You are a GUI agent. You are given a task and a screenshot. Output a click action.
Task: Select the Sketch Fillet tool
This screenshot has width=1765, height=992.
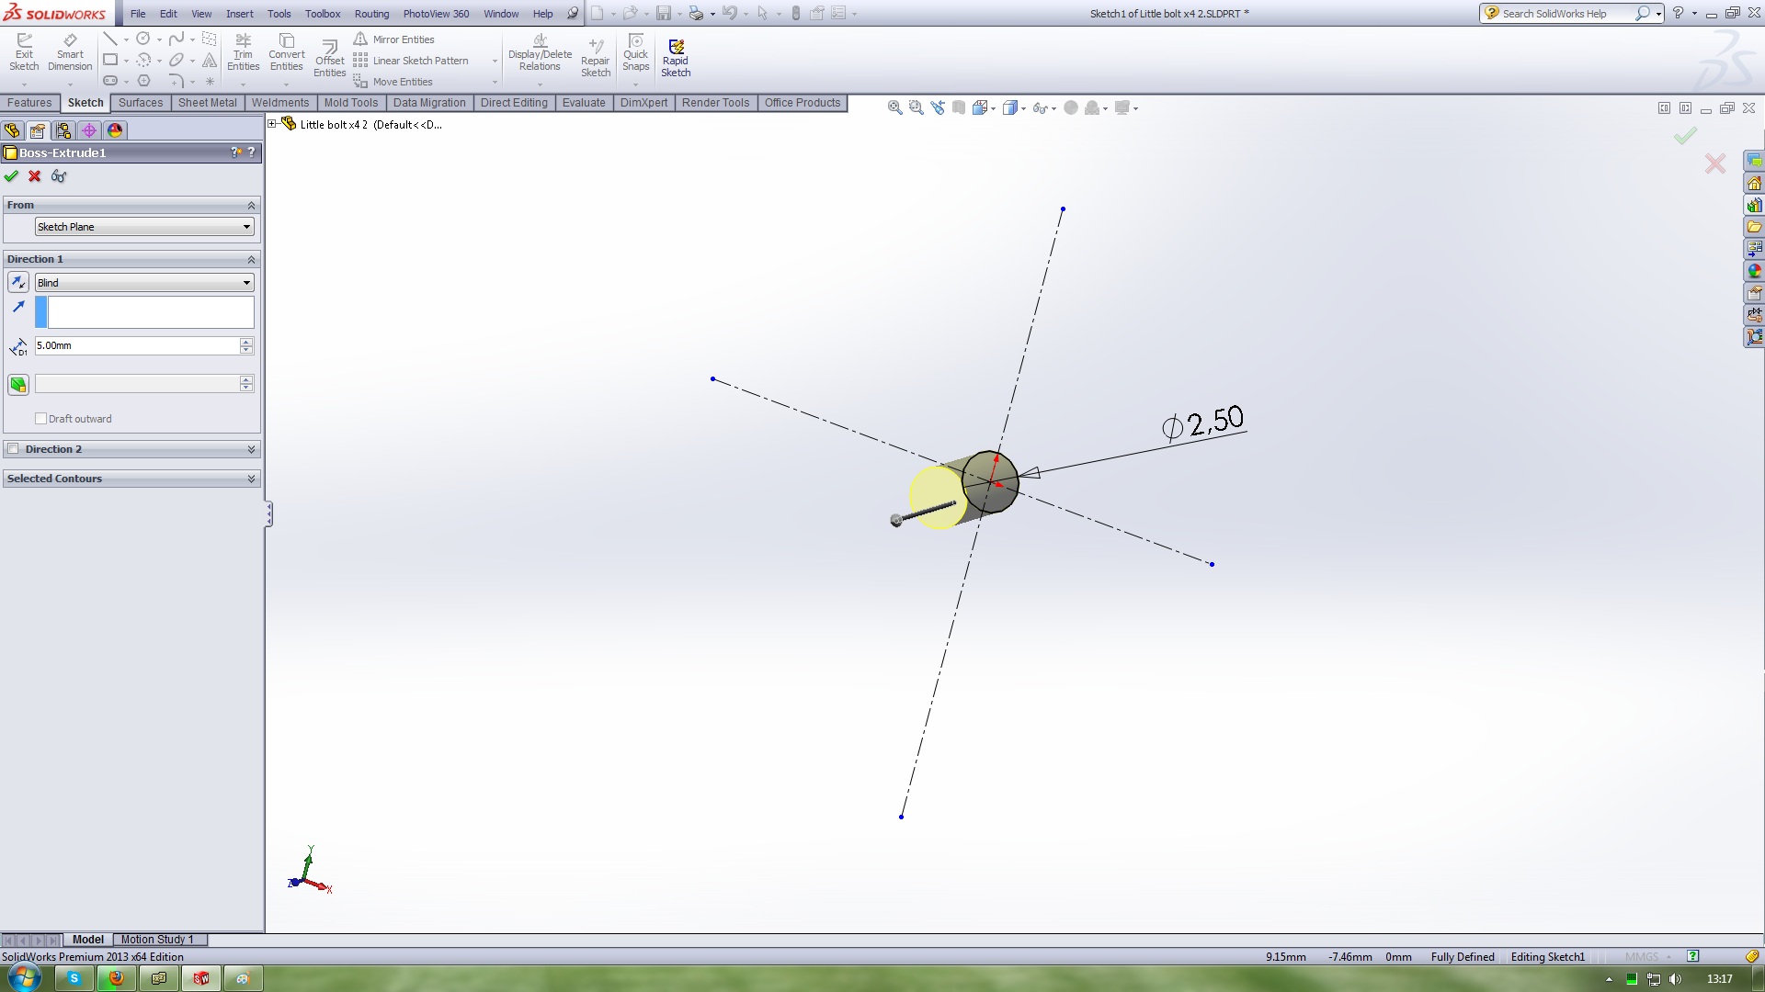tap(176, 81)
